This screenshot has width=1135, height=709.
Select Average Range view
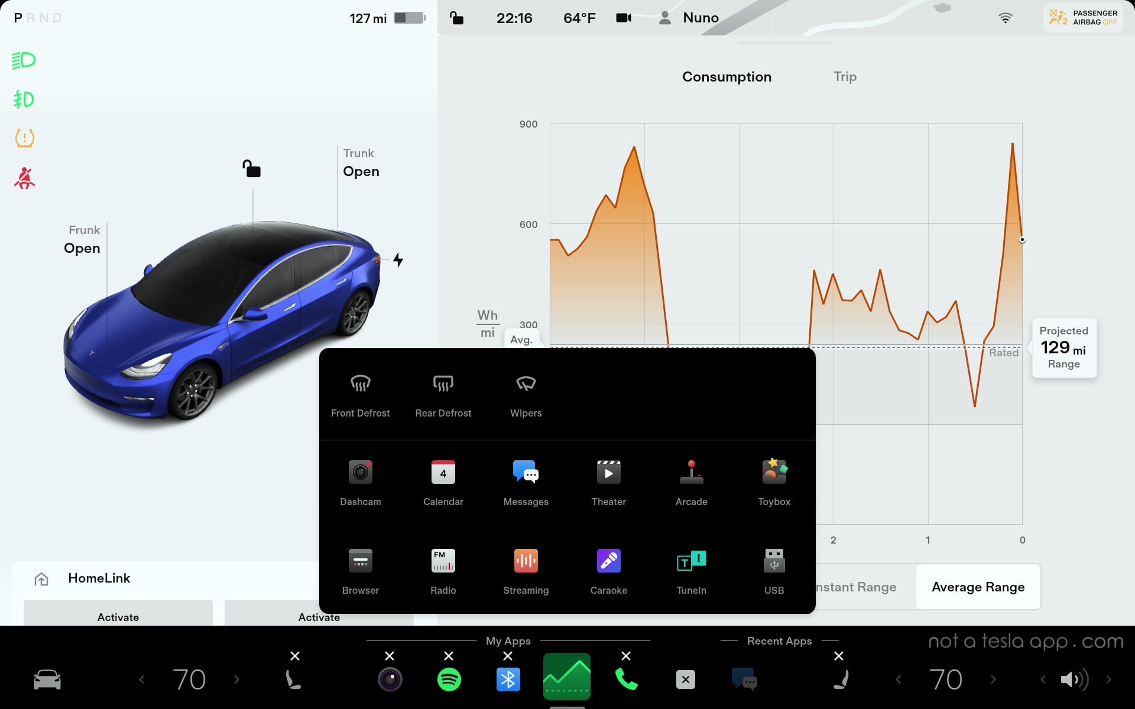(x=978, y=587)
